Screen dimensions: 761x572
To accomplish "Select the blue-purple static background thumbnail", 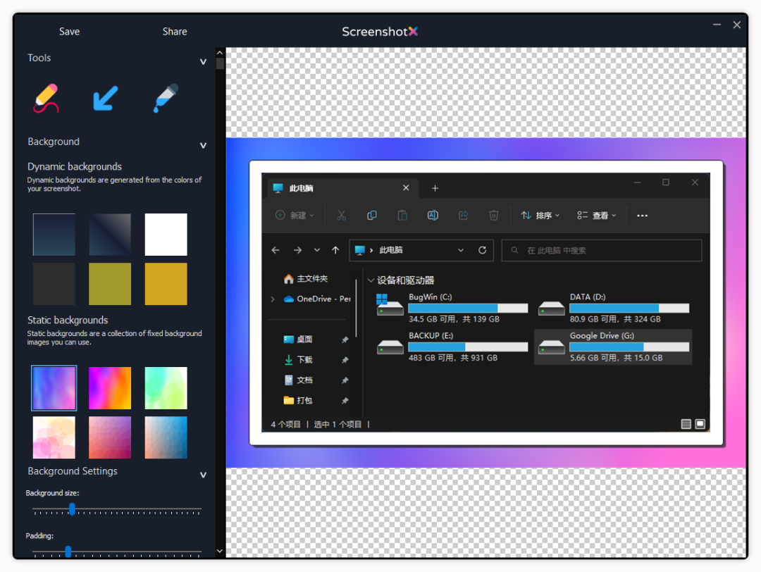I will point(54,388).
